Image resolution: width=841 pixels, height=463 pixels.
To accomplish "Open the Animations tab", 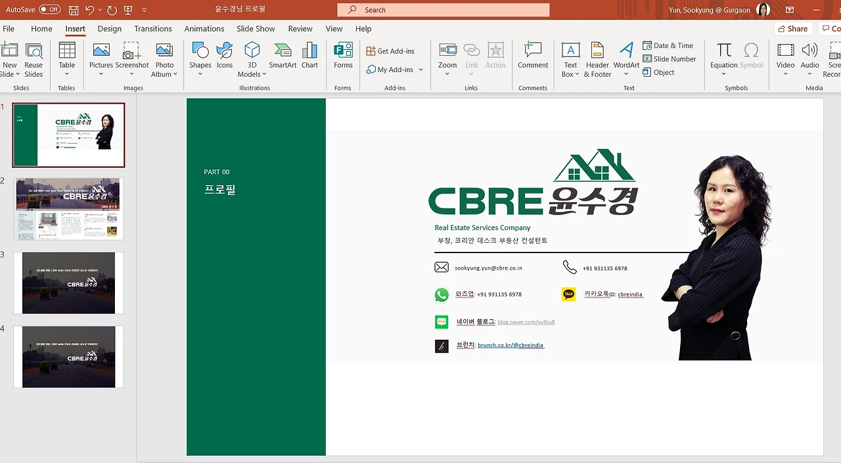I will pos(204,29).
